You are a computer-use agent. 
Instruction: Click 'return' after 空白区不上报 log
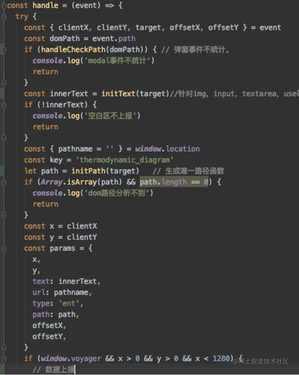click(45, 127)
